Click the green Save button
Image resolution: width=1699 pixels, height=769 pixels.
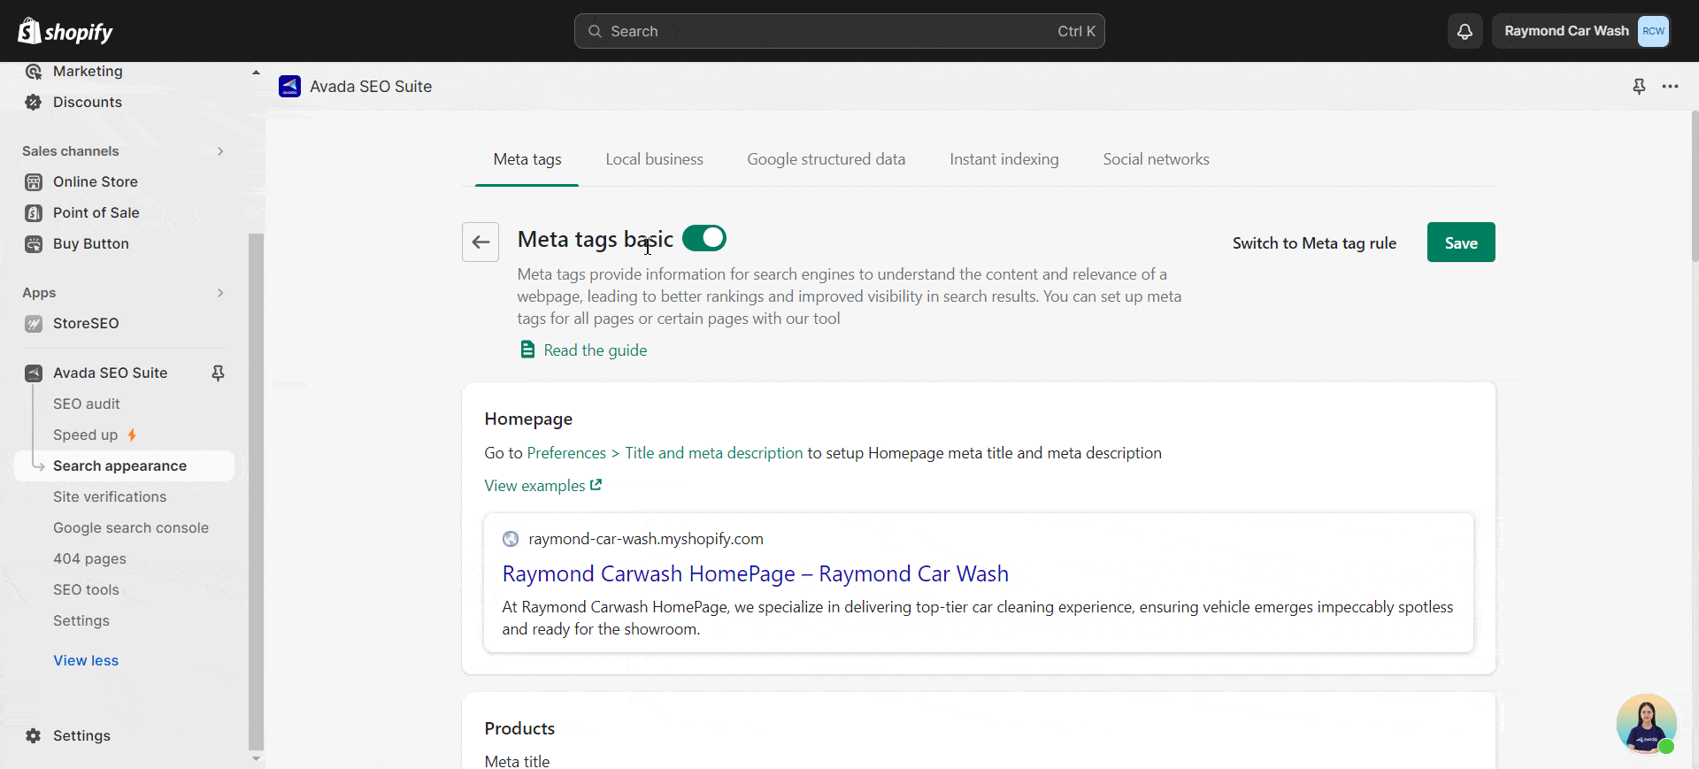(1461, 242)
